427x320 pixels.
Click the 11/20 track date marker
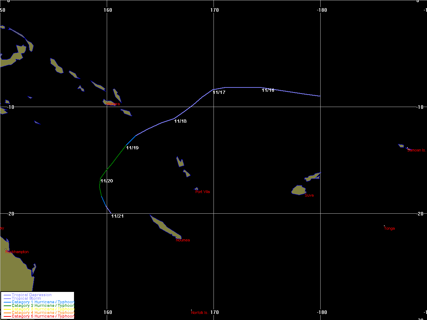[107, 181]
